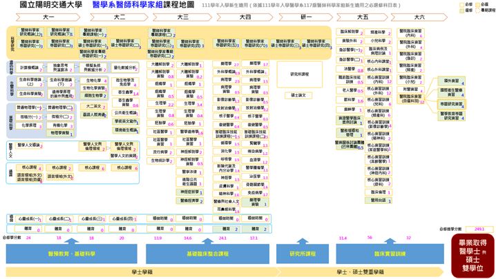Click the 學士、碩士雙重學籍 arrow bar
496x279 pixels.
tap(359, 271)
